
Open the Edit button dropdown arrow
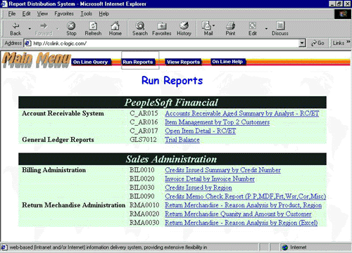(266, 29)
